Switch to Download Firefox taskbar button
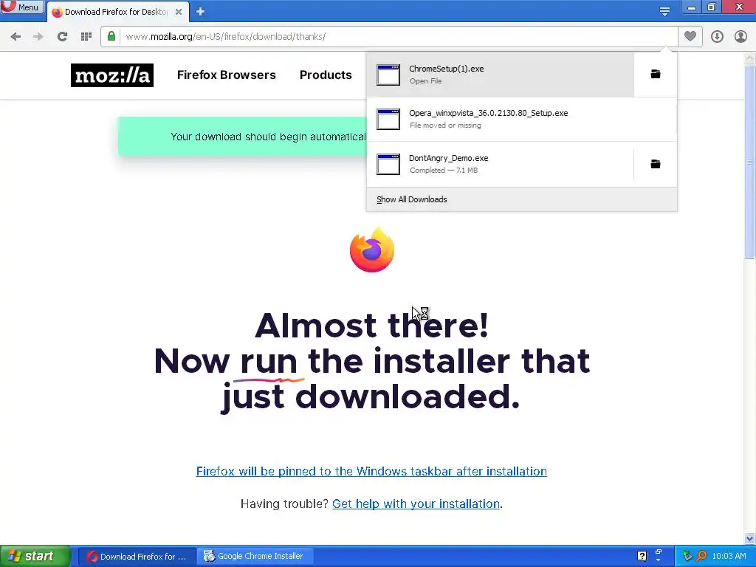Screen dimensions: 756x567 (137, 557)
